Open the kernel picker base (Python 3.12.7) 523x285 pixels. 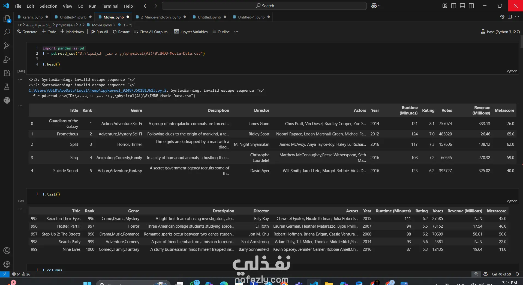coord(500,32)
